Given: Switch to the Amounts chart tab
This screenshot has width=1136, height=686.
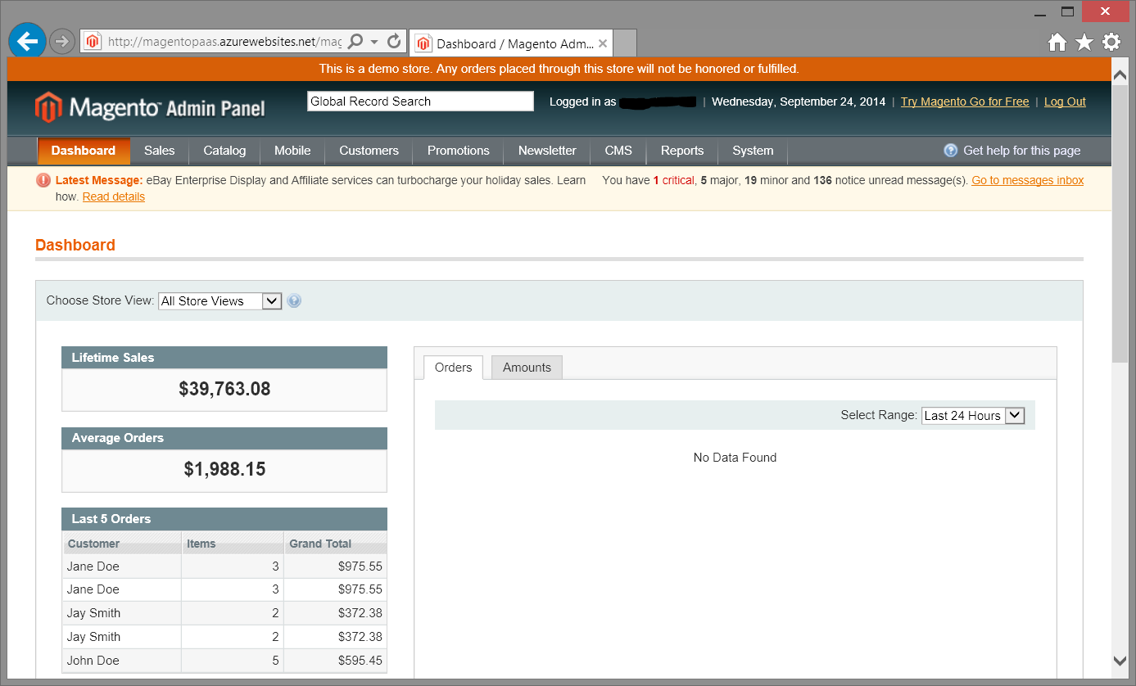Looking at the screenshot, I should pos(527,368).
